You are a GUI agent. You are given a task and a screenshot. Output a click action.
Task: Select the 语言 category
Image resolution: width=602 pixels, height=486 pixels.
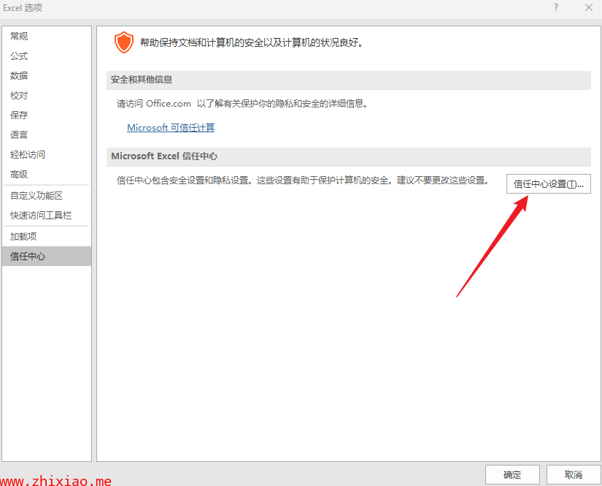click(47, 135)
